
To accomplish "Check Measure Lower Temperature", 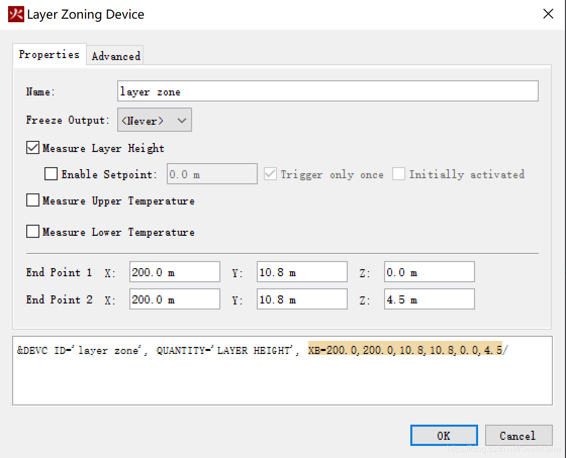I will click(x=33, y=231).
